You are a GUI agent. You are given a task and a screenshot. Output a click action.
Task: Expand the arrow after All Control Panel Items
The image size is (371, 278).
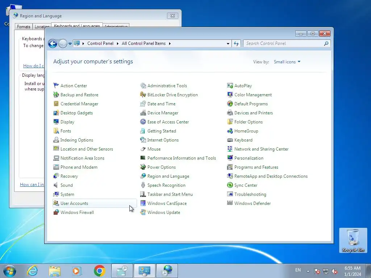click(170, 43)
